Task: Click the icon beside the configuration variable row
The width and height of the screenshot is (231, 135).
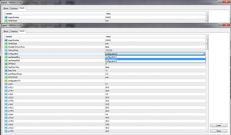Action: (6, 54)
